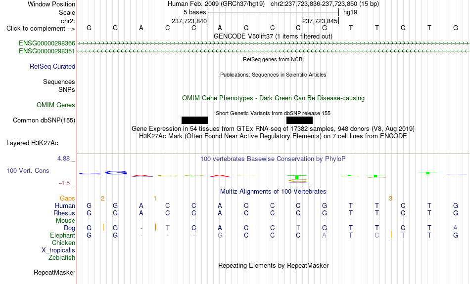Viewport: 470px width, 284px height.
Task: Click the position label 237,723,845
Action: pos(320,21)
